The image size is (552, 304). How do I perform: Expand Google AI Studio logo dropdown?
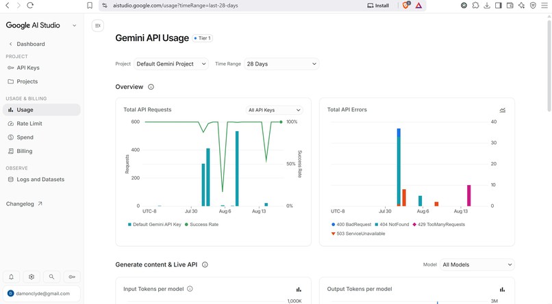click(x=74, y=25)
